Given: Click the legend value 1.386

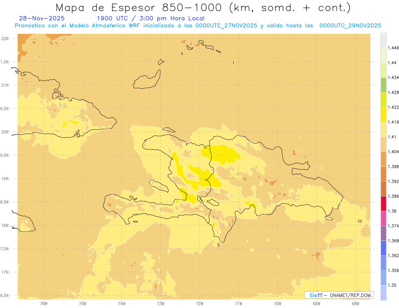Looking at the screenshot, I should (394, 196).
